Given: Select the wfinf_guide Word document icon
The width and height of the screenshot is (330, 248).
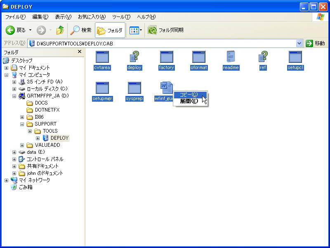Looking at the screenshot, I should [x=167, y=88].
